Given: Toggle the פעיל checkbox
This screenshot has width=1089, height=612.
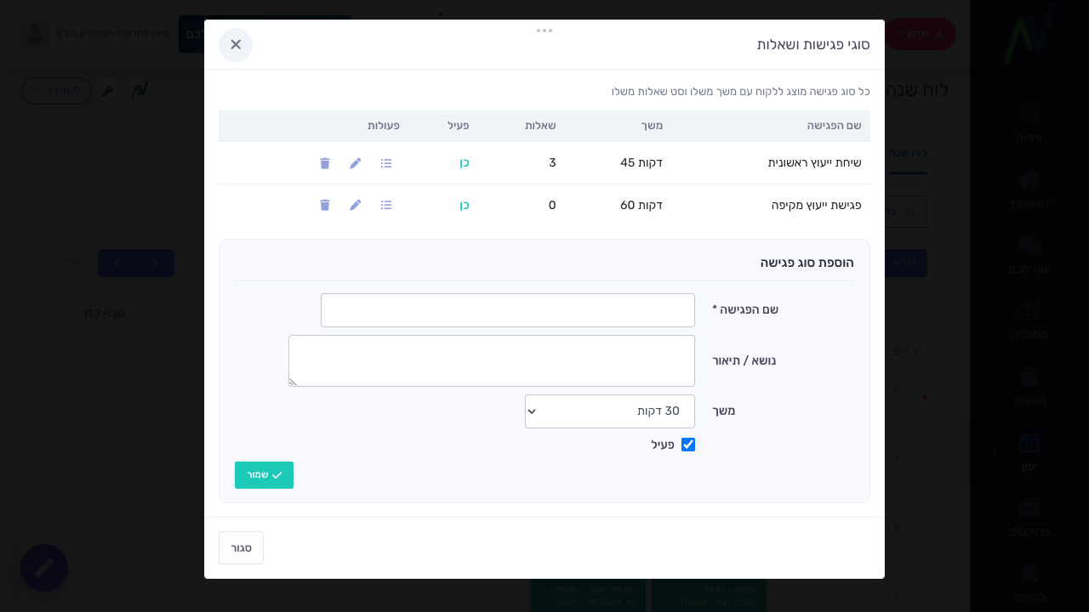Looking at the screenshot, I should (688, 445).
